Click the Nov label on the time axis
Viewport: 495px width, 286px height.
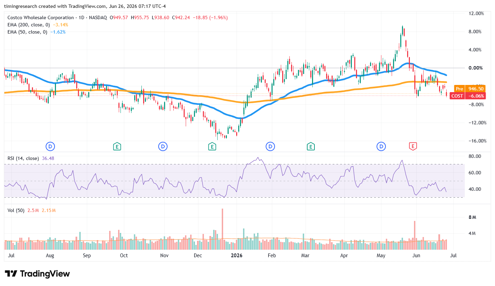[x=164, y=256]
